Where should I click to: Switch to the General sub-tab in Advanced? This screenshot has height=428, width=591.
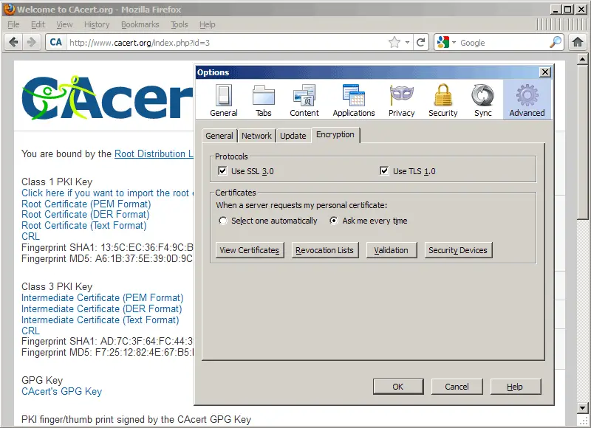(219, 136)
